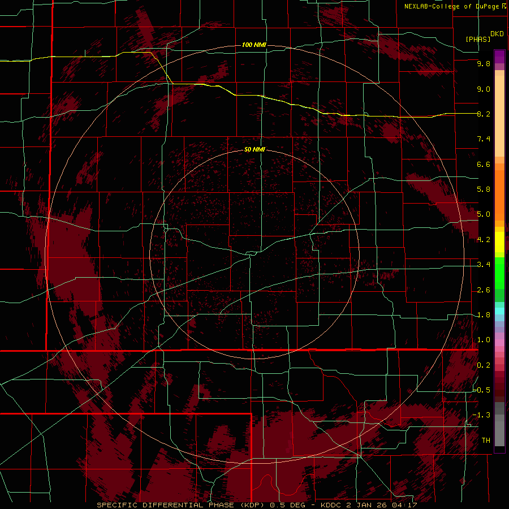This screenshot has width=509, height=509.
Task: Click the 9.0 legend value
Action: coord(484,89)
